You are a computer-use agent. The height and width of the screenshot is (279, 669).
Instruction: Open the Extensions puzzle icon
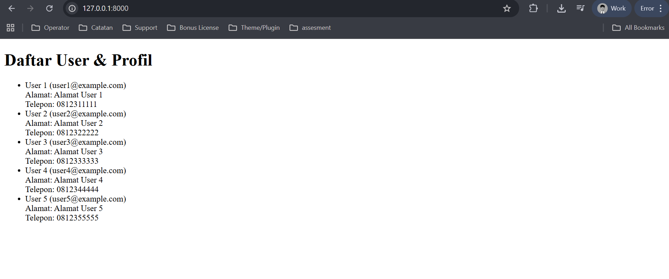tap(533, 8)
